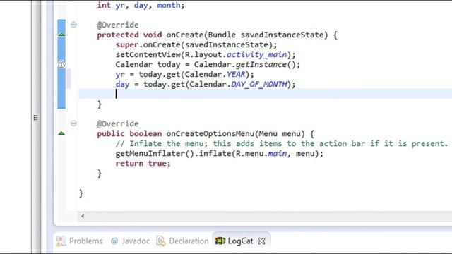The width and height of the screenshot is (452, 254).
Task: Click 'activity_main' in setContentView line
Action: tap(257, 55)
